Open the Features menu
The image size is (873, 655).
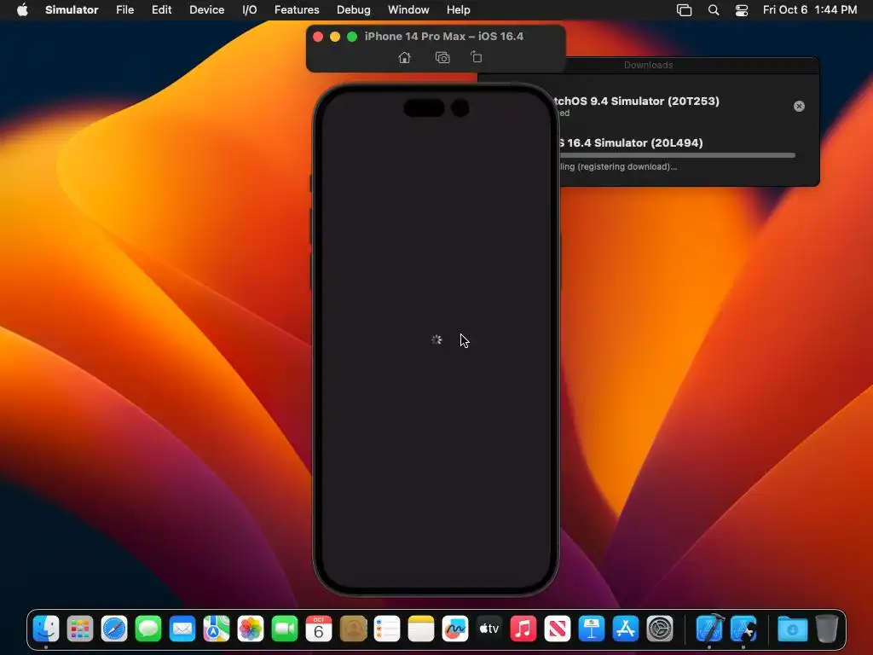click(x=297, y=9)
